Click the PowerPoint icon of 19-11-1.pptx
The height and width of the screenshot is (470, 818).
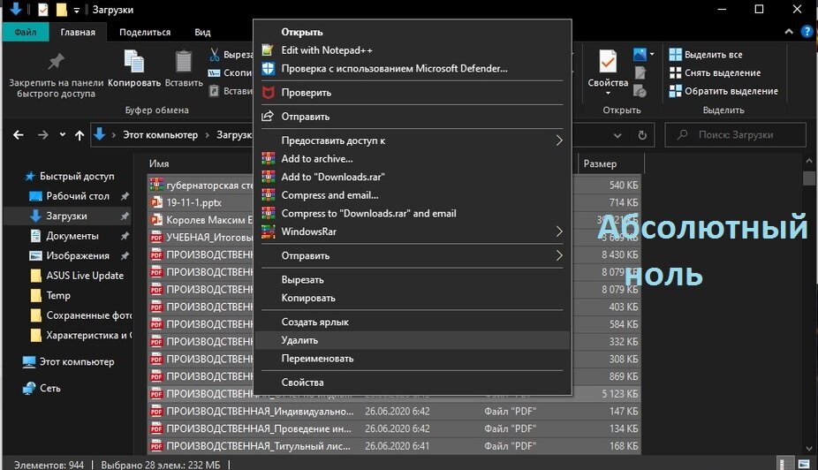click(156, 202)
